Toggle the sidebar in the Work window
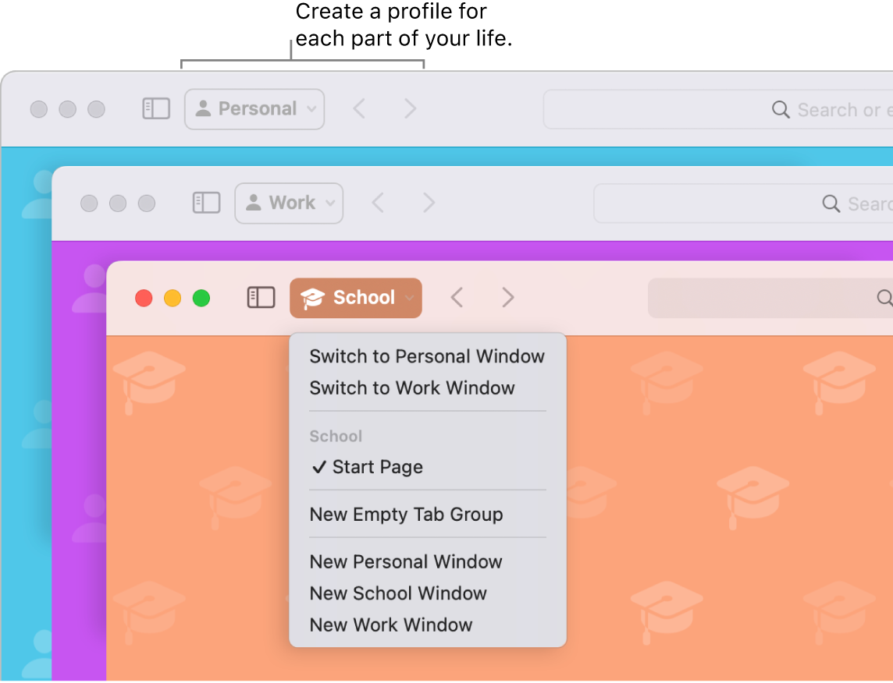 [x=206, y=203]
